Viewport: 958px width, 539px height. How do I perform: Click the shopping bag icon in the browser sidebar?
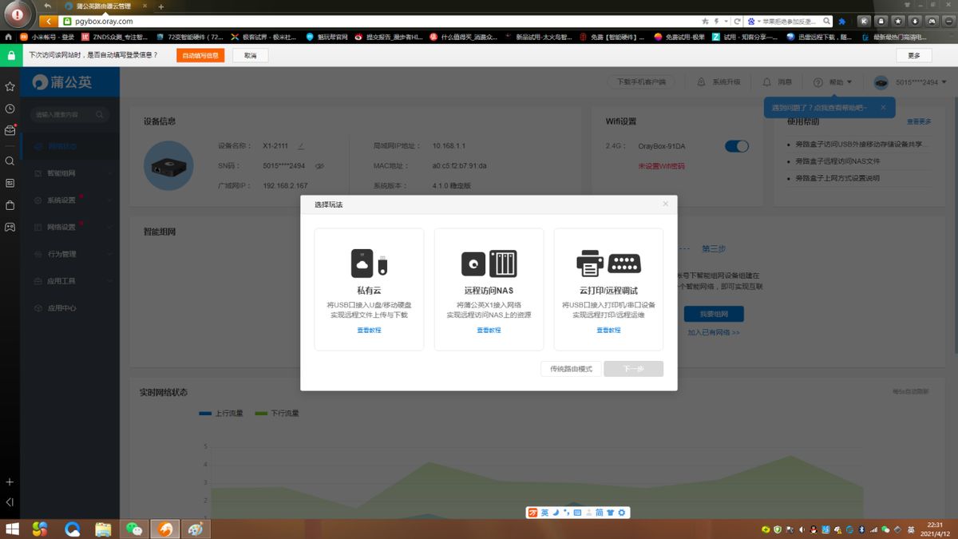coord(10,205)
